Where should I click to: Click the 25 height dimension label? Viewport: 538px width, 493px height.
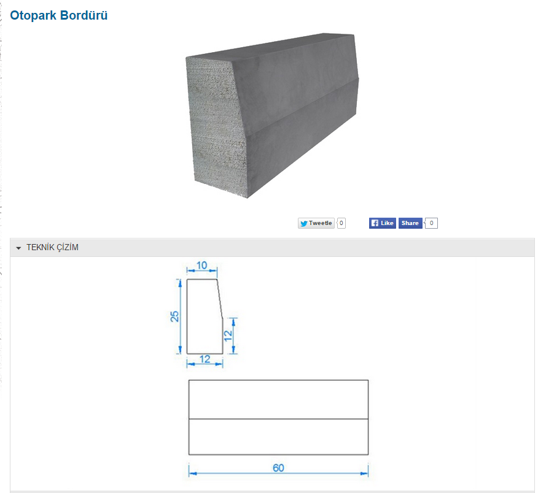[x=174, y=316]
